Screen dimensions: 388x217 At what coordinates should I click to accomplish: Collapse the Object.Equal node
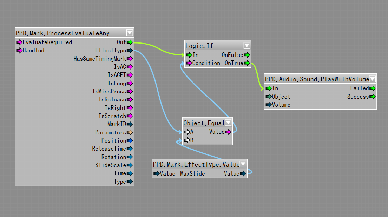pos(228,123)
